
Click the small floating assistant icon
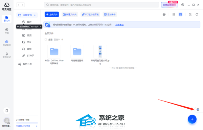coord(198,110)
